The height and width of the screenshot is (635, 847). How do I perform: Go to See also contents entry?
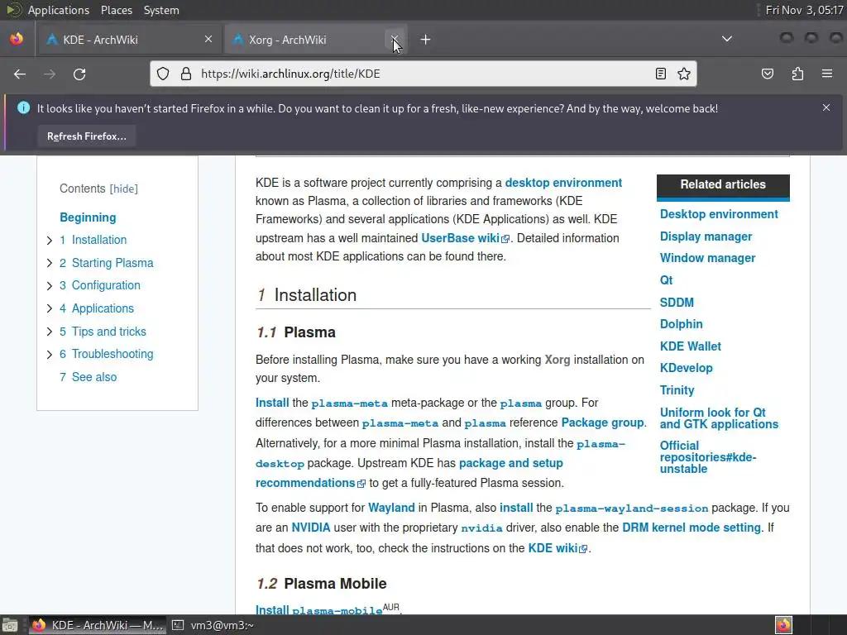(88, 377)
